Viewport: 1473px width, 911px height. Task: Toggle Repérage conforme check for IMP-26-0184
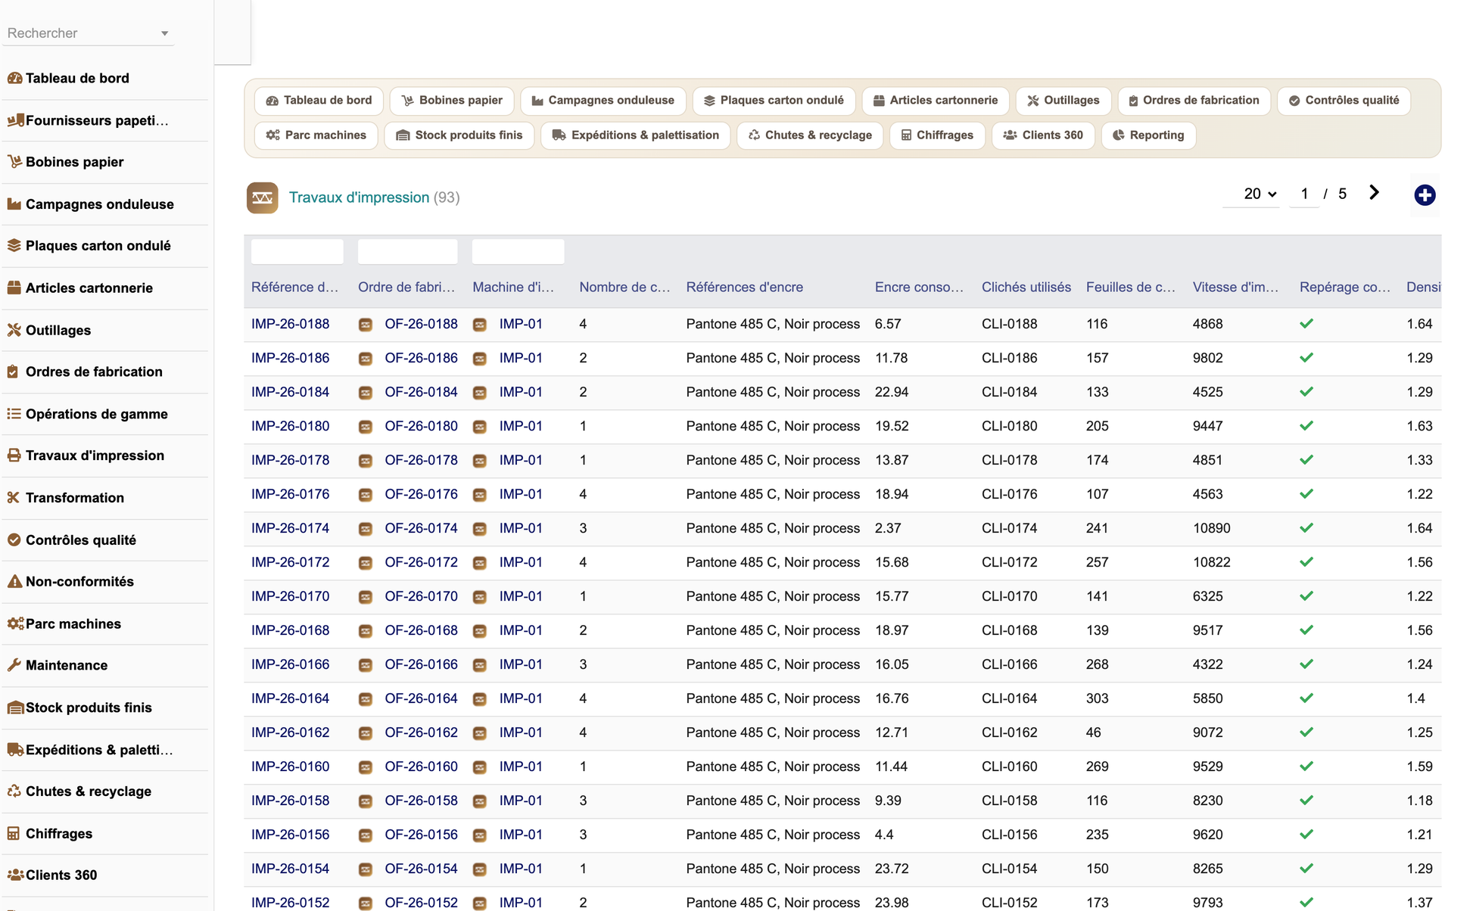(x=1306, y=392)
